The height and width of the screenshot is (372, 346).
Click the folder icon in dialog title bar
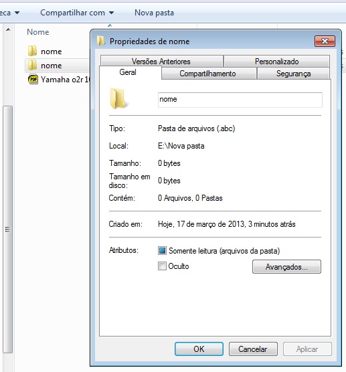(100, 41)
